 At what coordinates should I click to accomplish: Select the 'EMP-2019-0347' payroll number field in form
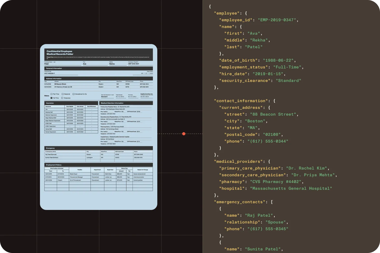coord(140,64)
